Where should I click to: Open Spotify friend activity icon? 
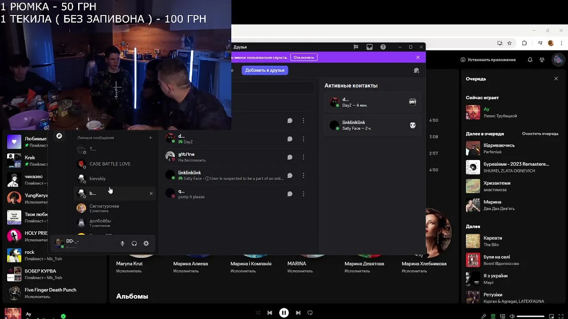pos(542,59)
